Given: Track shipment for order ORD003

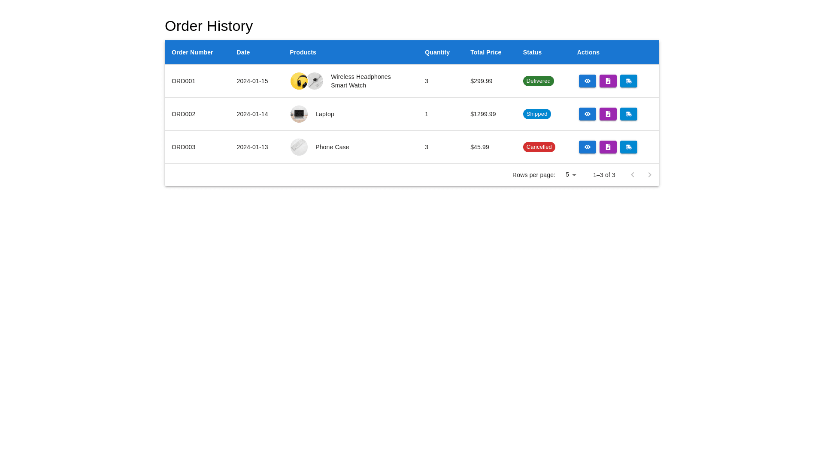Looking at the screenshot, I should pos(628,147).
